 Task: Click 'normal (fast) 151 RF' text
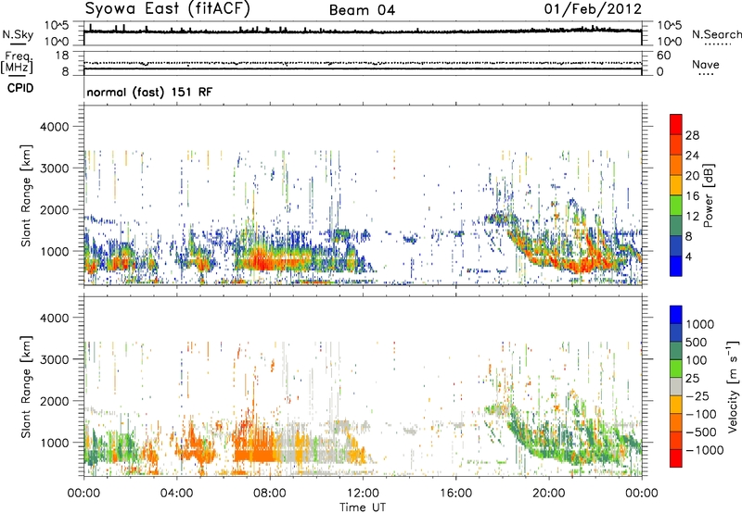click(149, 92)
